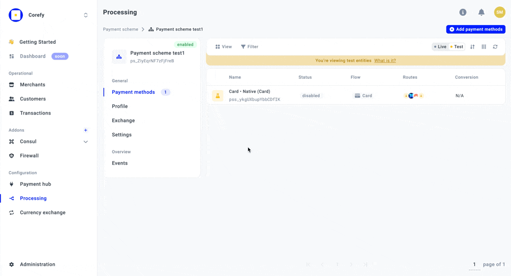Click the disabled status badge
Screen dimensions: 511x276
(311, 95)
